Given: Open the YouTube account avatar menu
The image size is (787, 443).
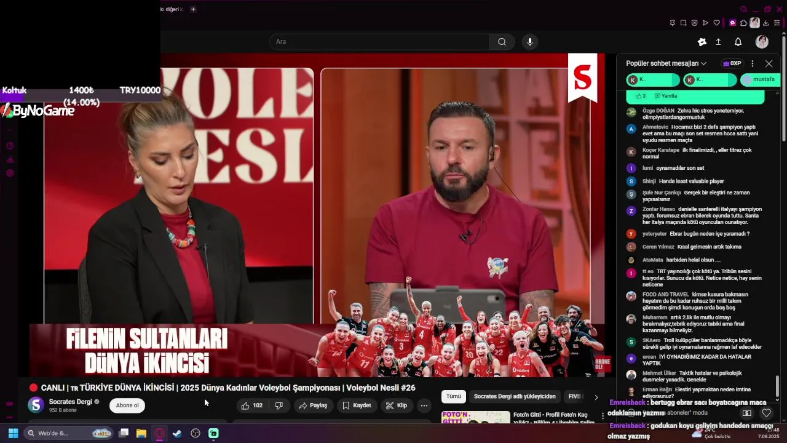Looking at the screenshot, I should 762,42.
